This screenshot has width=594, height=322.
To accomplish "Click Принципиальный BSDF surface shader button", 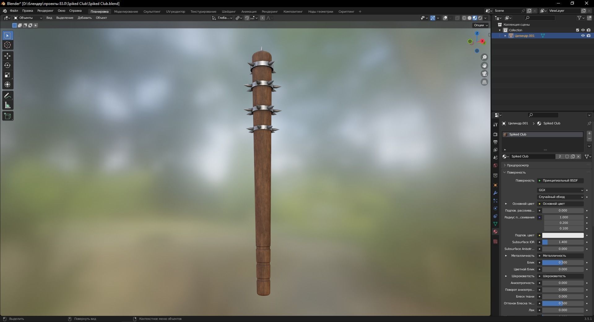I will point(560,181).
